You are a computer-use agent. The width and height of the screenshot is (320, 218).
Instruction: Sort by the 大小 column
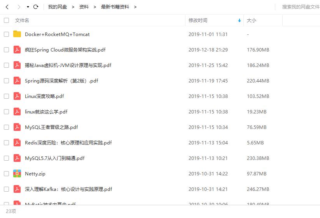coord(252,20)
